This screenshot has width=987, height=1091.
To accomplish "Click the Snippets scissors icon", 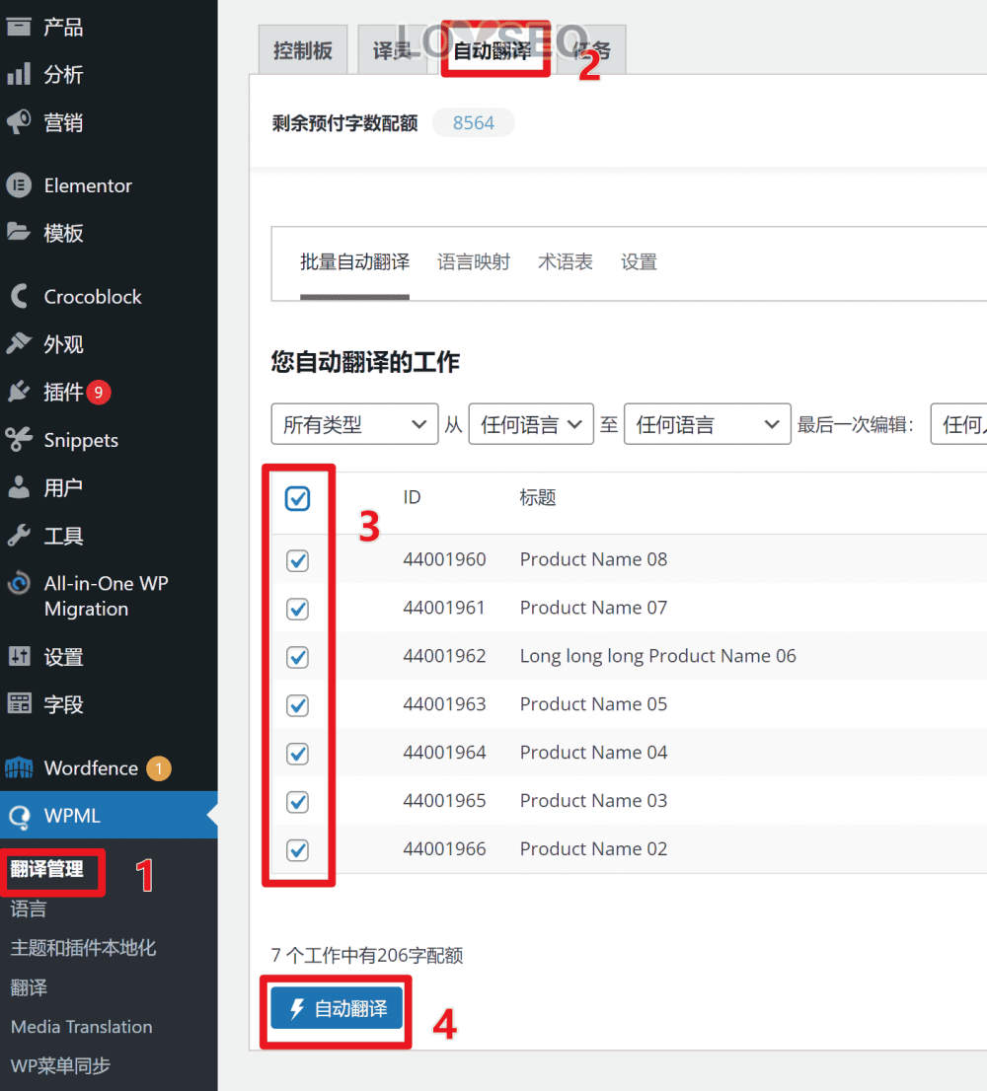I will pyautogui.click(x=19, y=439).
